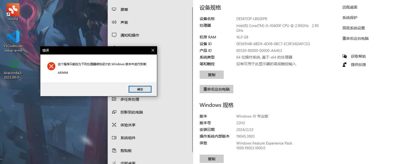Click the 剪贴板 clipboard icon

click(114, 151)
